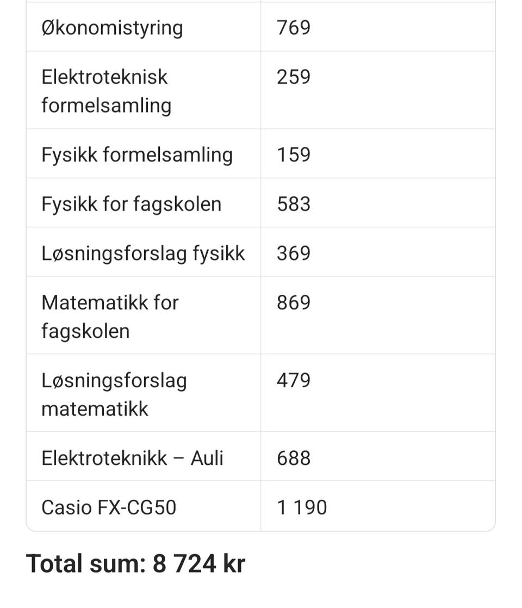Viewport: 522px width, 608px height.
Task: Select Løsningsforslag fysikk cell
Action: pos(143,252)
